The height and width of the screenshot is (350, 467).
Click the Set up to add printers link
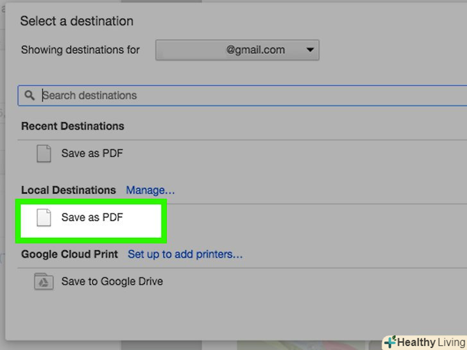185,254
